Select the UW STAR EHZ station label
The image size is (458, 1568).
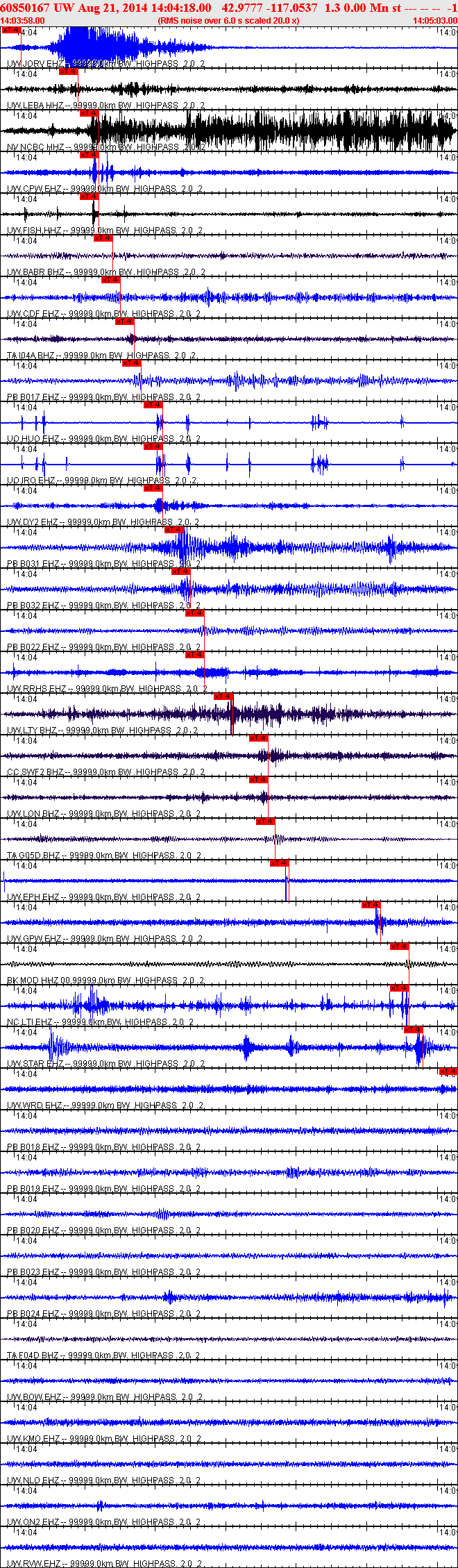point(36,1064)
